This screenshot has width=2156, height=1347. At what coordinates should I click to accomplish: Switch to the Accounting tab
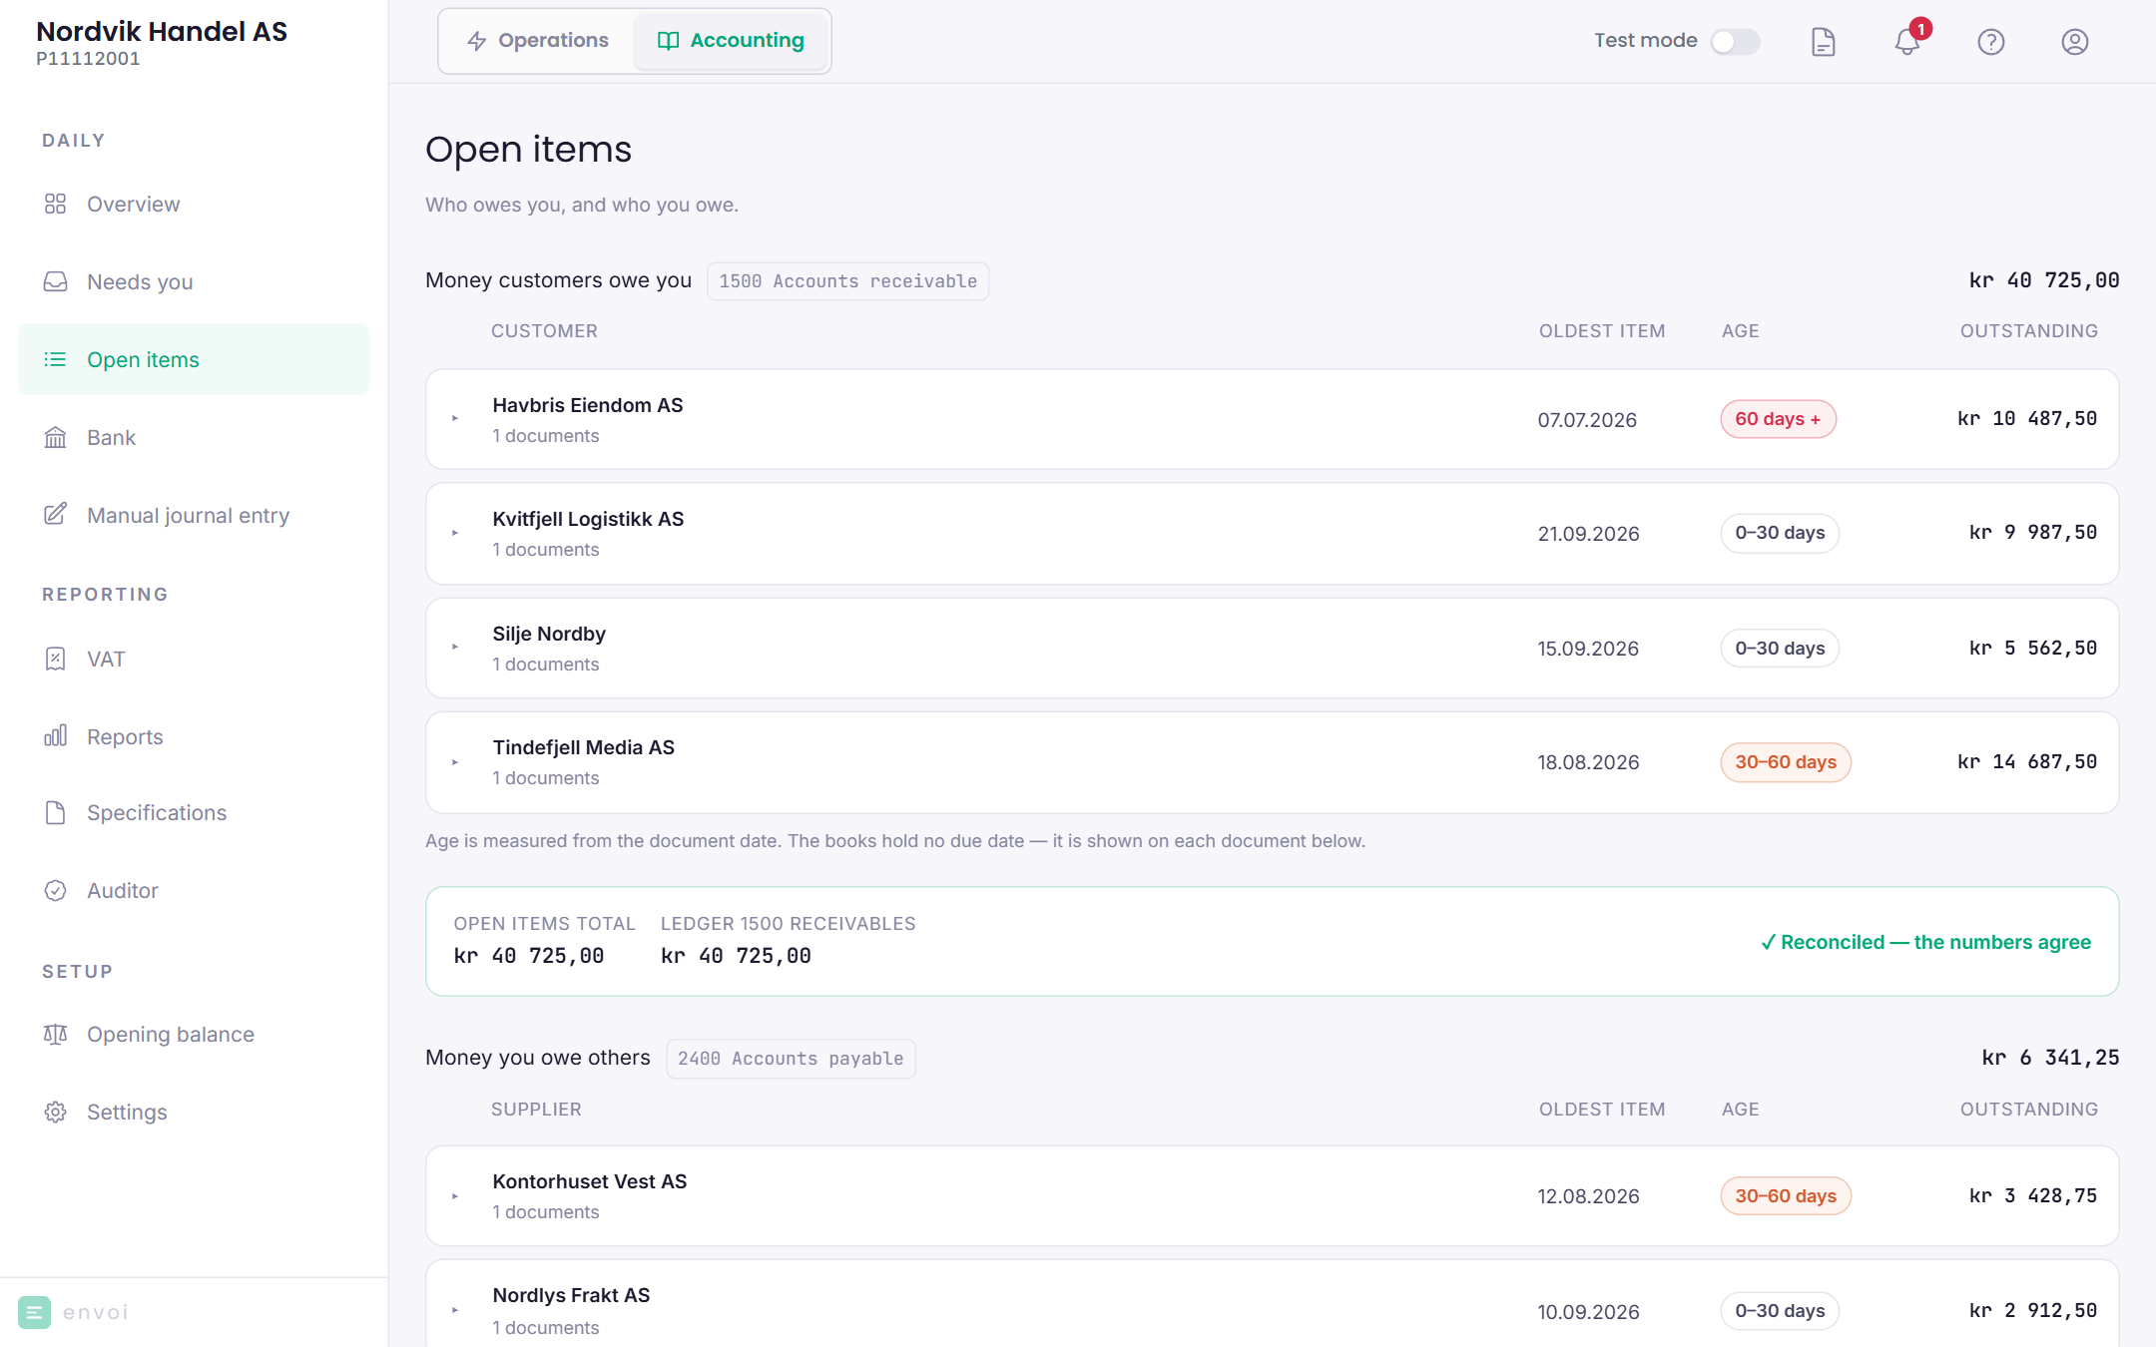pos(730,41)
